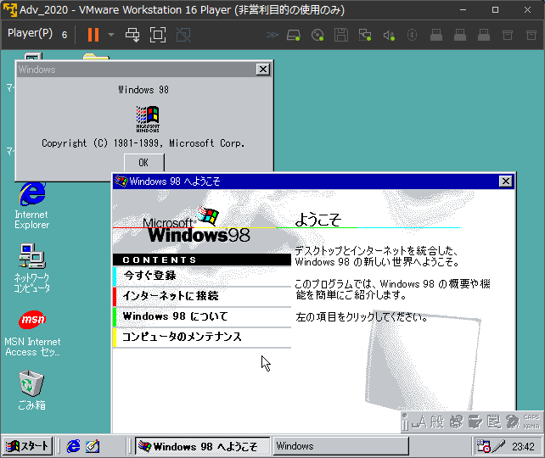Screen dimensions: 545x458
Task: Select the ネットワーク コンピュータ desktop icon
Action: [31, 268]
